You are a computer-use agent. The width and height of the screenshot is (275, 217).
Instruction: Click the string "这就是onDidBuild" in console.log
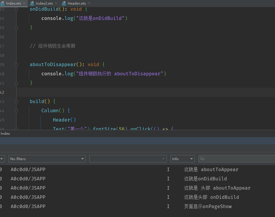[100, 18]
